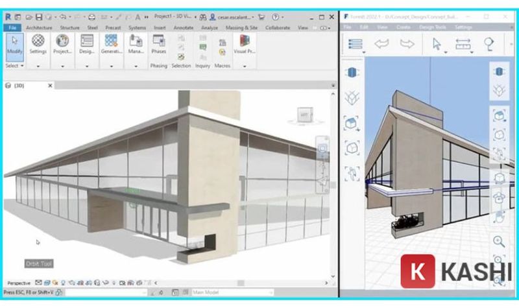Expand the Visual Programming panel dropdown arrow
The width and height of the screenshot is (519, 308).
[245, 66]
